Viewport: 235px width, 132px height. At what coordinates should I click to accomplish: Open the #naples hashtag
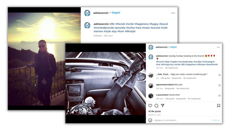pyautogui.click(x=174, y=62)
